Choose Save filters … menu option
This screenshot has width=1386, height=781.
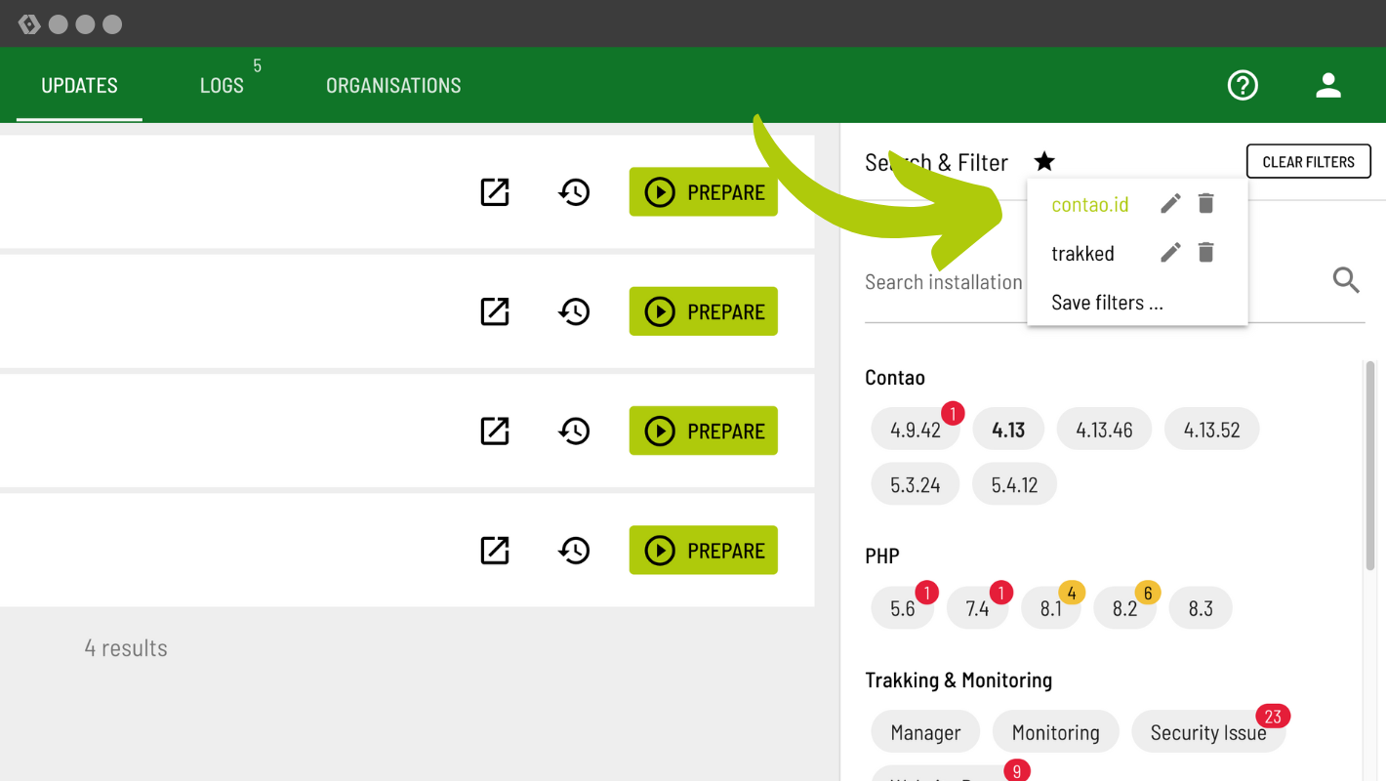pos(1107,303)
